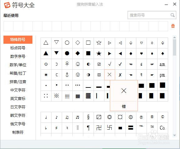Select the hollow triangle symbol
The image size is (180, 149).
(46, 43)
